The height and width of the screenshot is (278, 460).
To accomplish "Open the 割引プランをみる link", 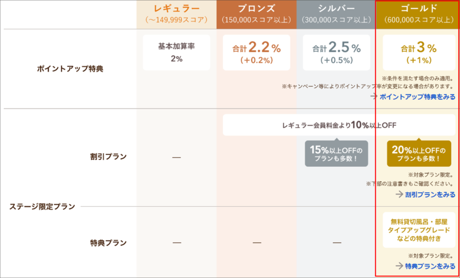I will pos(430,194).
